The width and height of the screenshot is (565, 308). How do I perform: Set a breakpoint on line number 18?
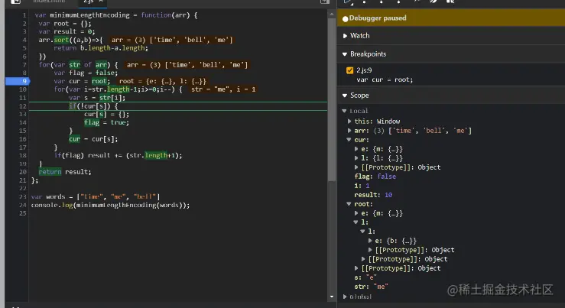(23, 155)
